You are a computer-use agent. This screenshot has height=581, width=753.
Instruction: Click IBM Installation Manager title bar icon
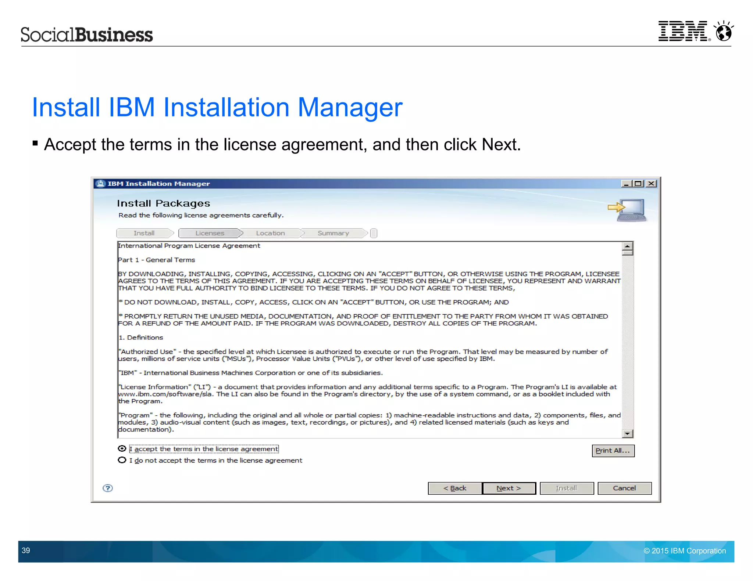pos(100,183)
